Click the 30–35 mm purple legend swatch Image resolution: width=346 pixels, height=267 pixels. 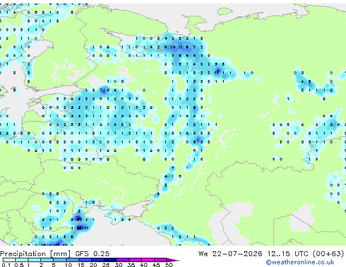pyautogui.click(x=123, y=260)
